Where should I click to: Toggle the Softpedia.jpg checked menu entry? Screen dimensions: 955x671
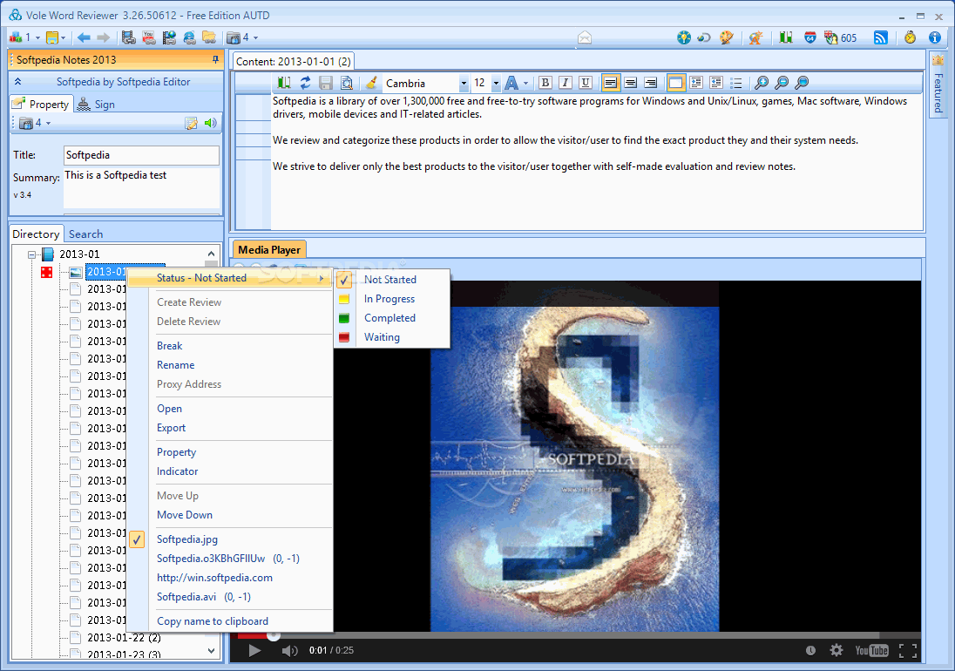pos(187,539)
